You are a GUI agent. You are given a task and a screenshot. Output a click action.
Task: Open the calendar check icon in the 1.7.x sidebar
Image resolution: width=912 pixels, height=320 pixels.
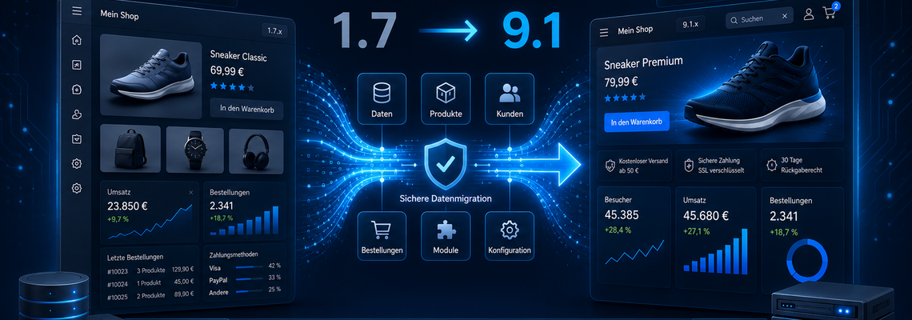76,139
